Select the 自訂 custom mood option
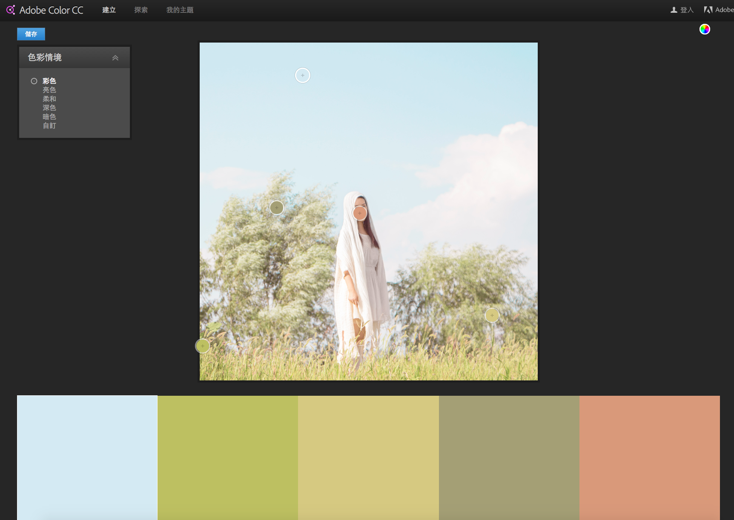This screenshot has width=734, height=520. coord(49,126)
